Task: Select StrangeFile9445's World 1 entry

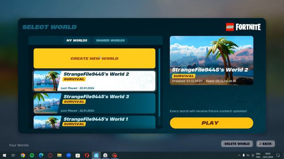Action: 95,122
